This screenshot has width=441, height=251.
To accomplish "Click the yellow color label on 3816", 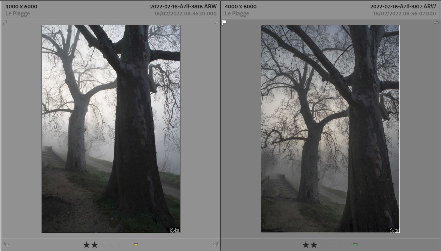I will 136,245.
